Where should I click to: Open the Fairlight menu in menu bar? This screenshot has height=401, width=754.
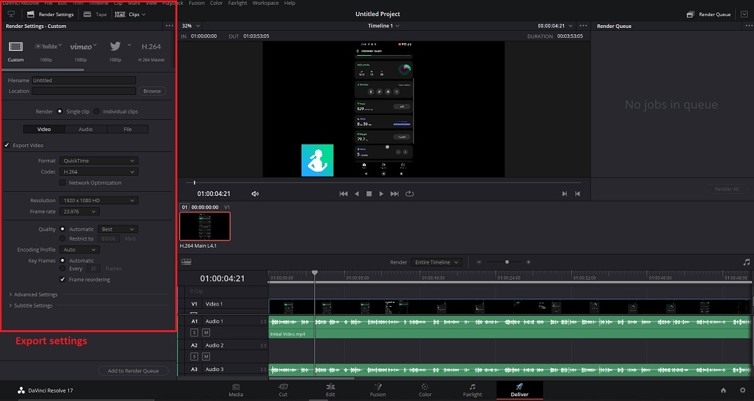[237, 3]
